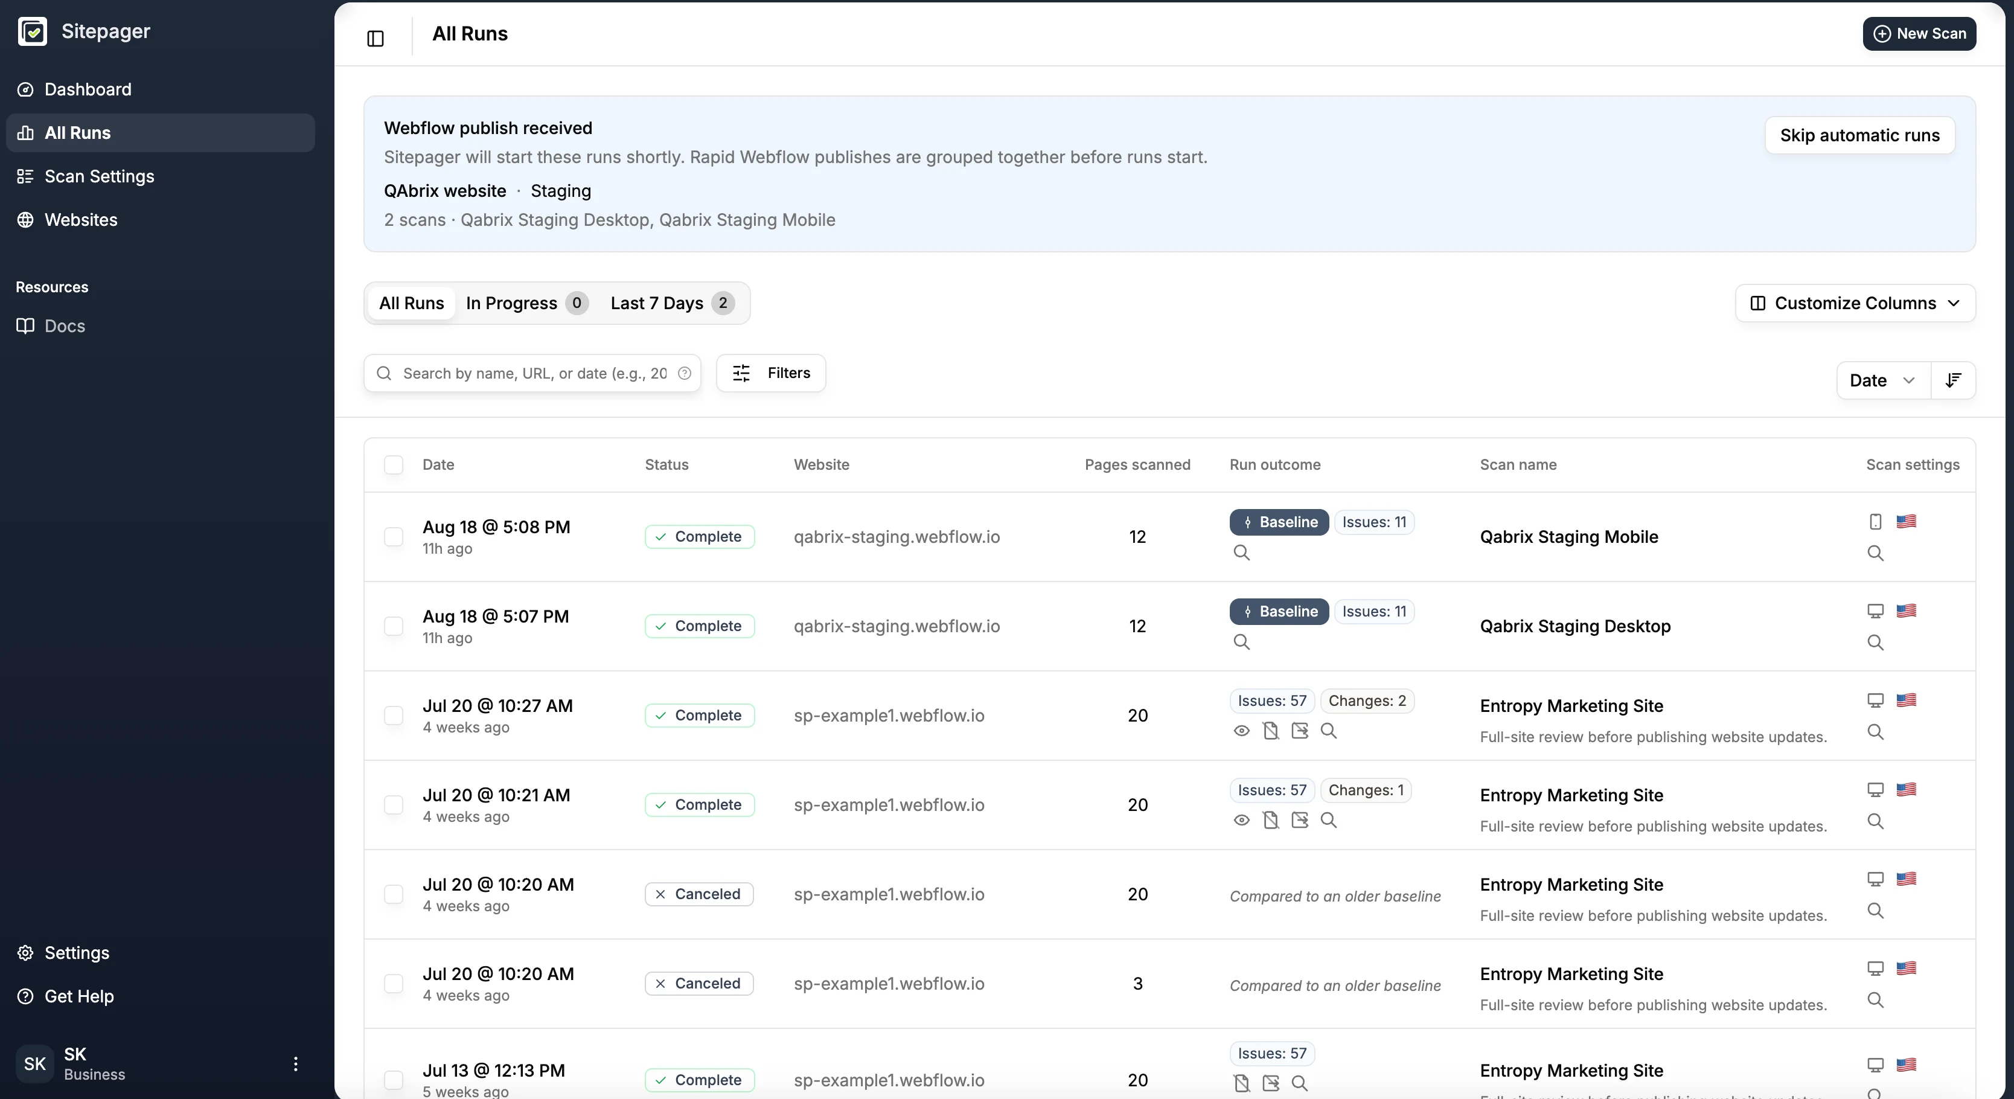2014x1099 pixels.
Task: Focus the search by name or URL field
Action: pyautogui.click(x=533, y=373)
